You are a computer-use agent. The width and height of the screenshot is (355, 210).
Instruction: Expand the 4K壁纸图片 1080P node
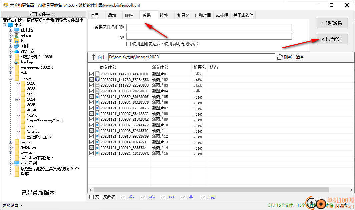coord(10,57)
